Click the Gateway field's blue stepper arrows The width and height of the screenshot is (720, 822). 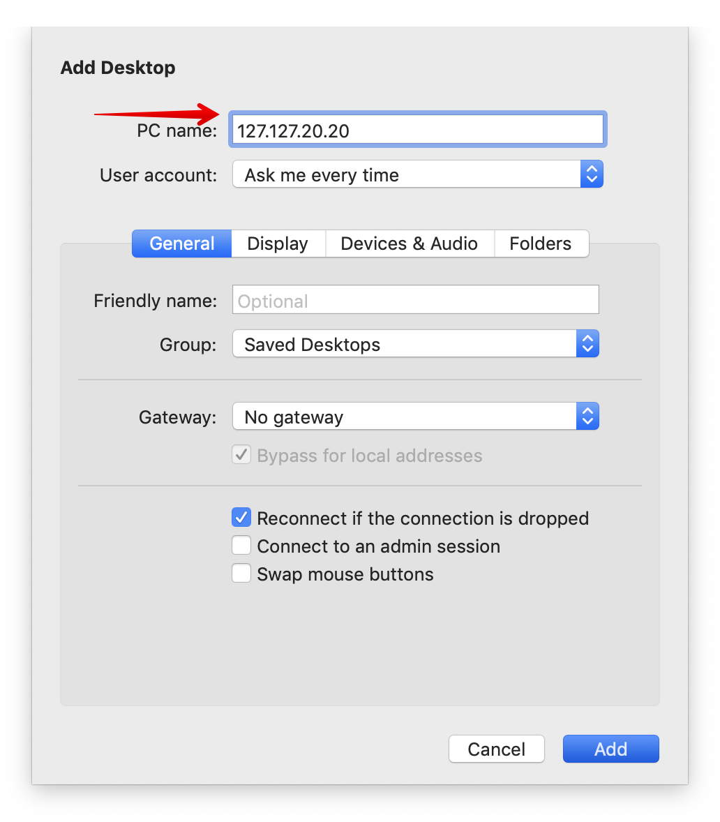point(587,416)
